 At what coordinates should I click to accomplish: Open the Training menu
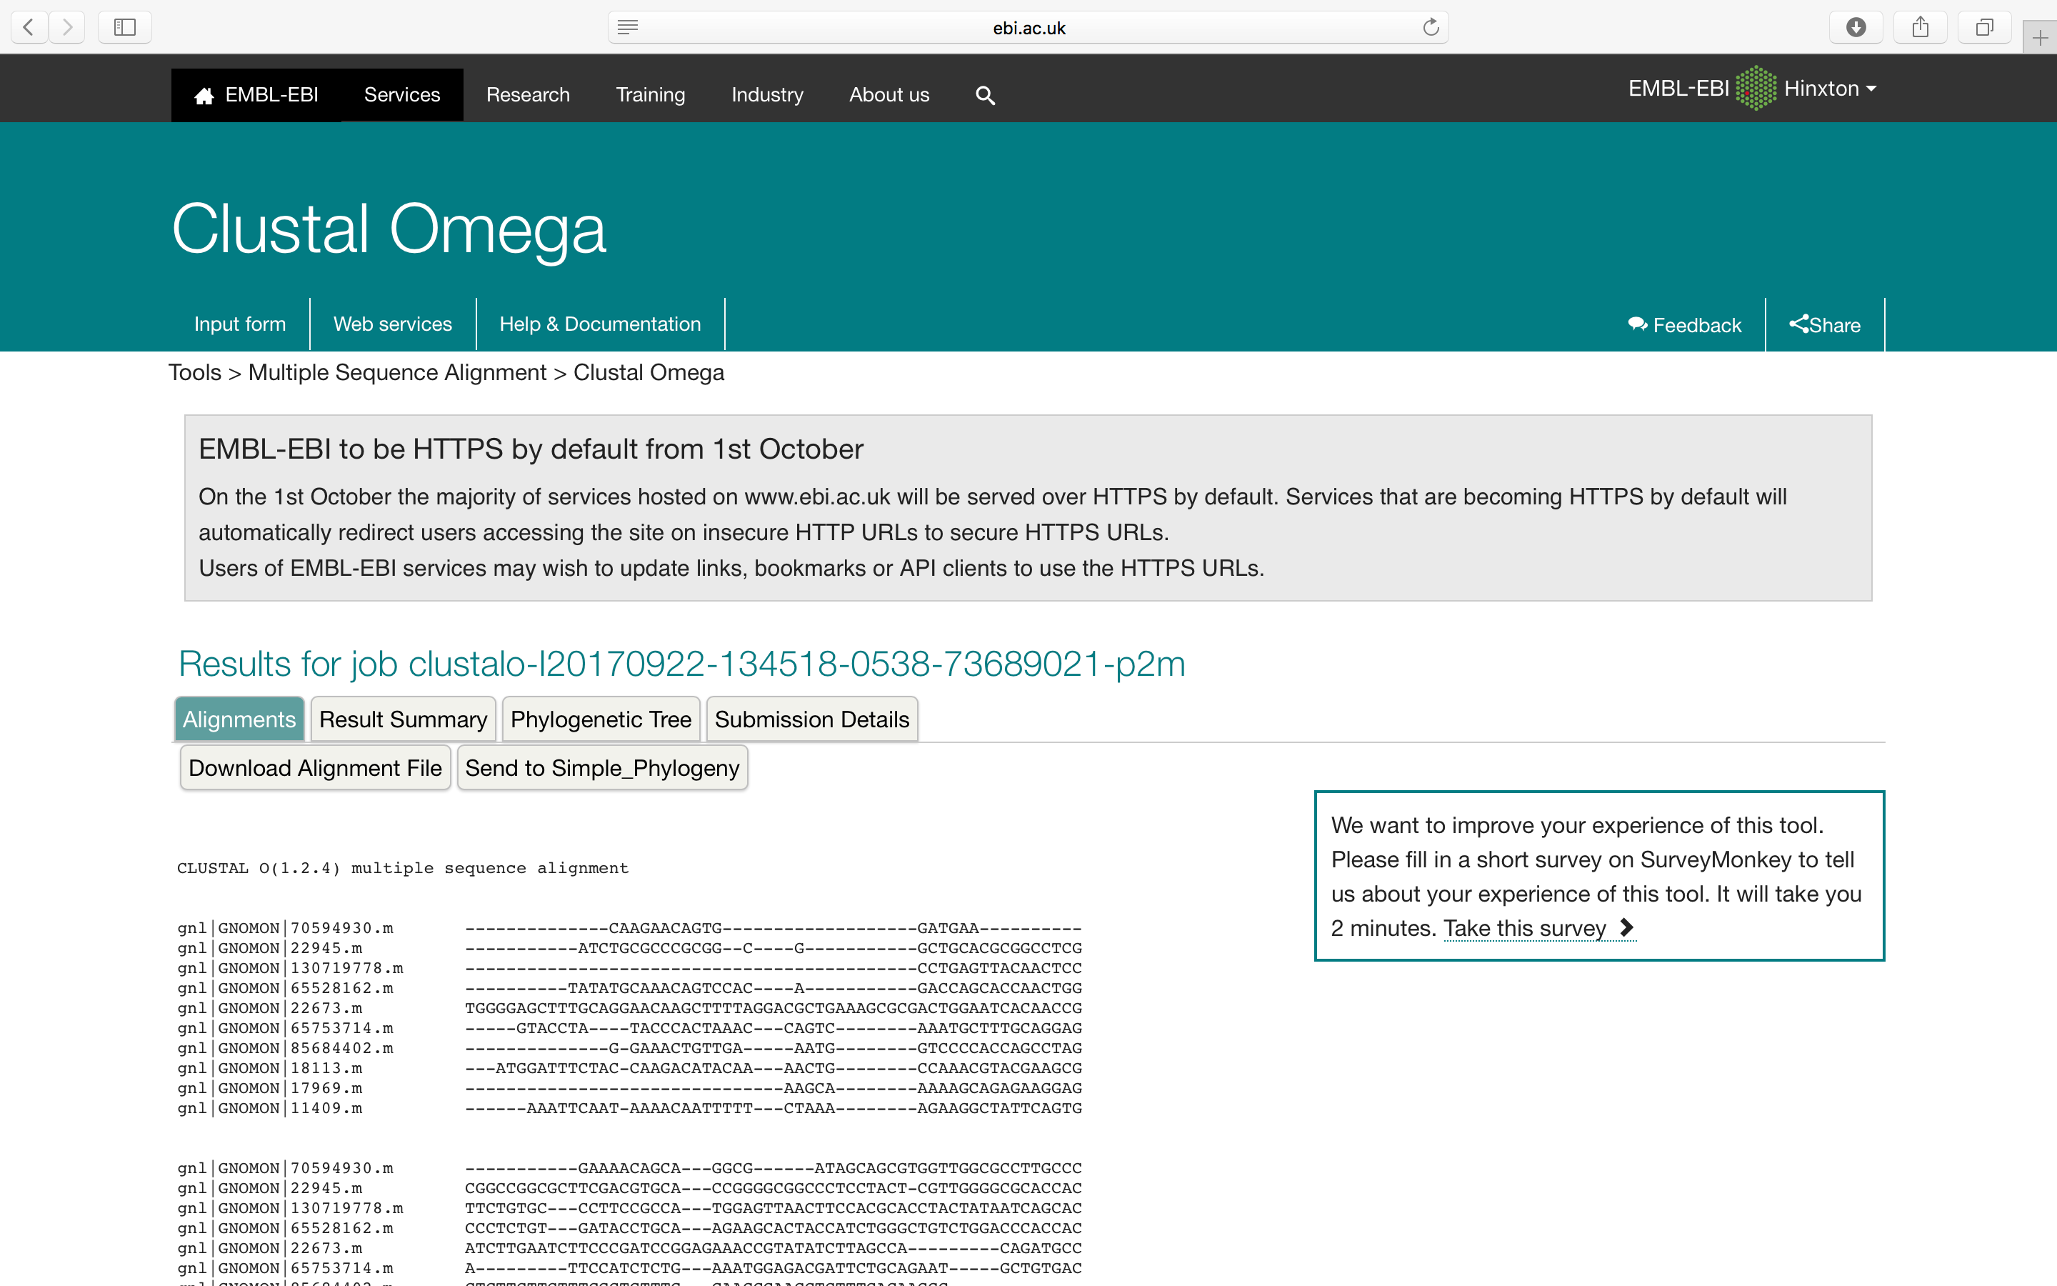(650, 95)
